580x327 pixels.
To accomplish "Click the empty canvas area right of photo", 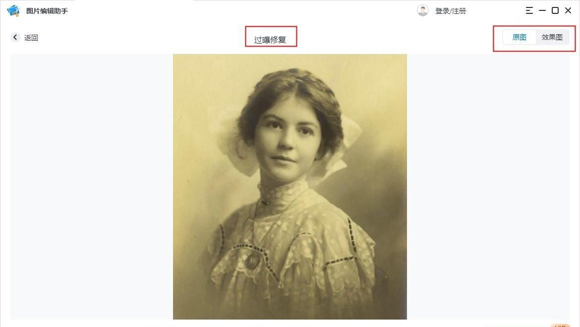I will pos(488,187).
